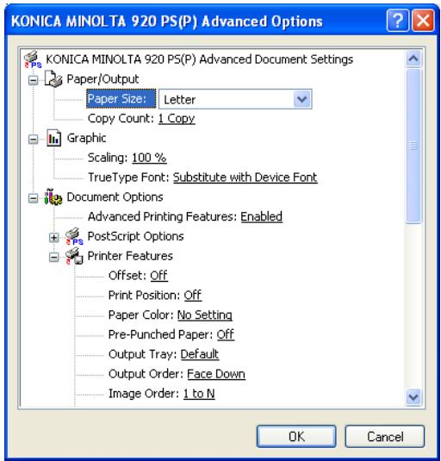Screen dimensions: 441x461
Task: Click the Print Position Off value
Action: (193, 296)
